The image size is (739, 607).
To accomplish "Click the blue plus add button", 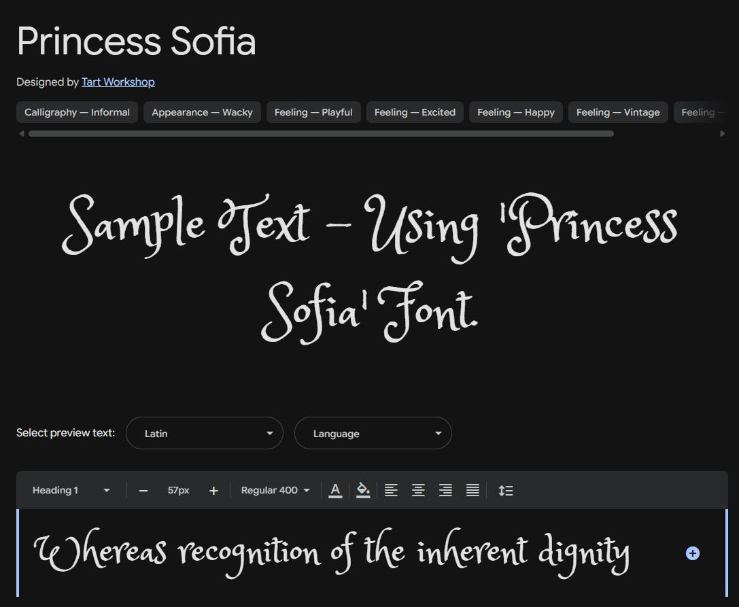I will pyautogui.click(x=692, y=553).
